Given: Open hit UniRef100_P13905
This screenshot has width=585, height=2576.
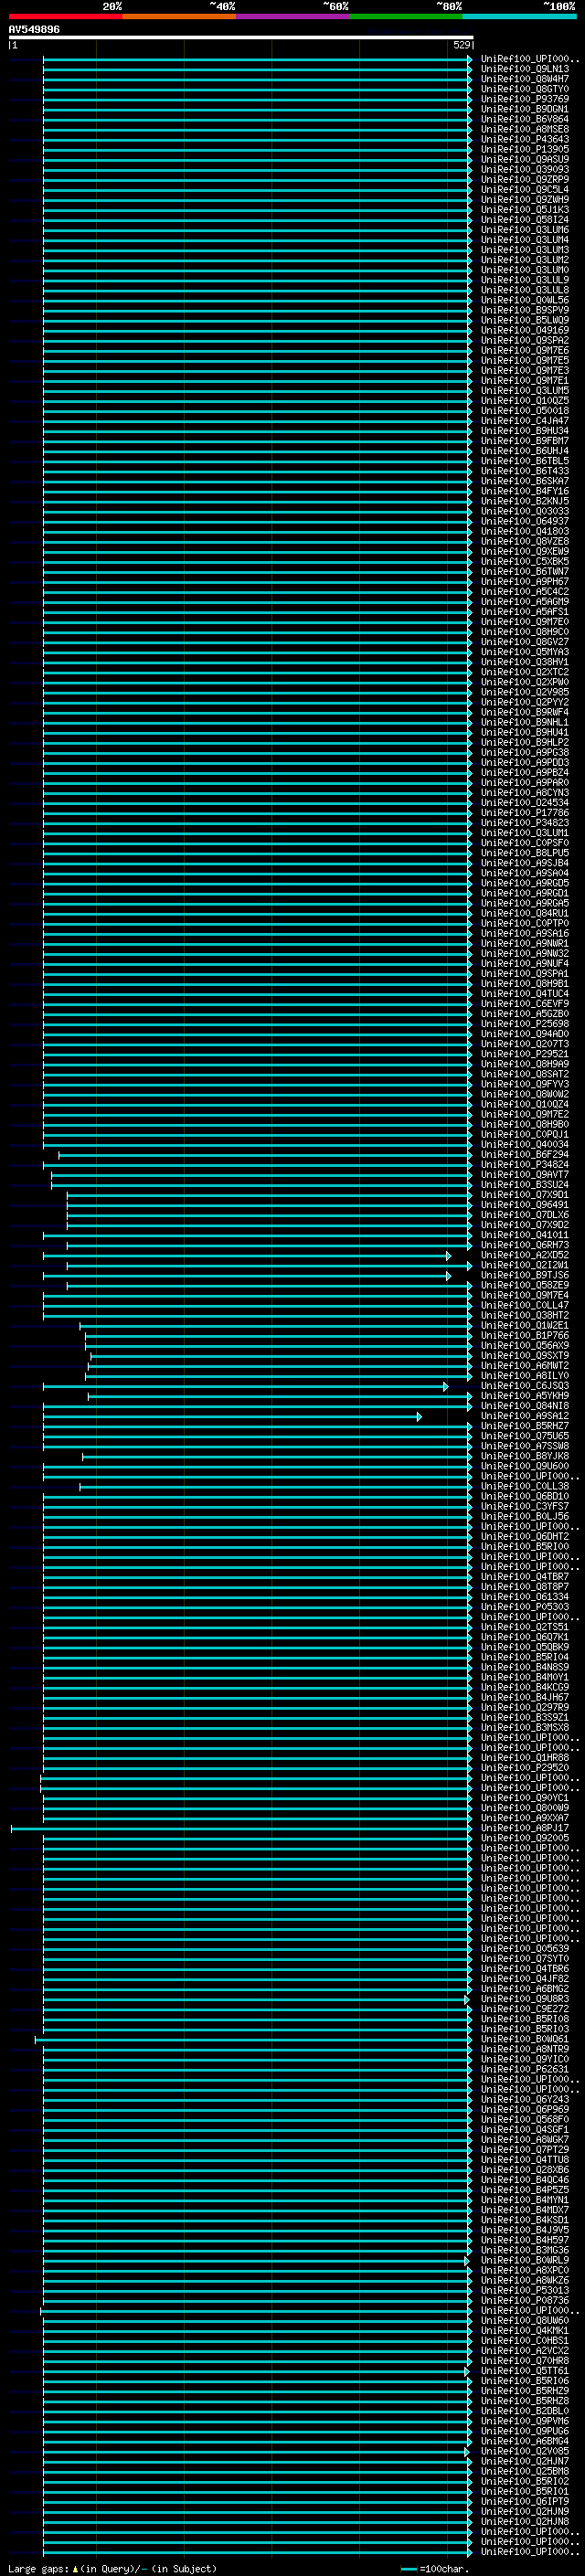Looking at the screenshot, I should (x=525, y=149).
